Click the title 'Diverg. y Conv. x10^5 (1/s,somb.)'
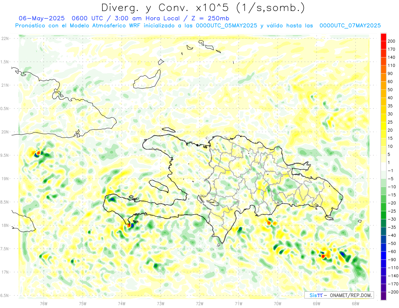 203,8
